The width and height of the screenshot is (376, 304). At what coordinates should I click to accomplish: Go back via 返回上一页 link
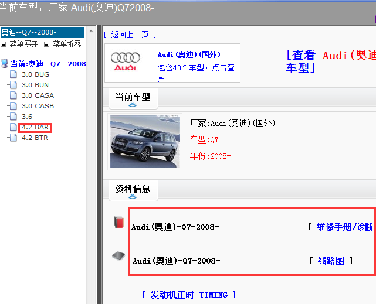[130, 35]
